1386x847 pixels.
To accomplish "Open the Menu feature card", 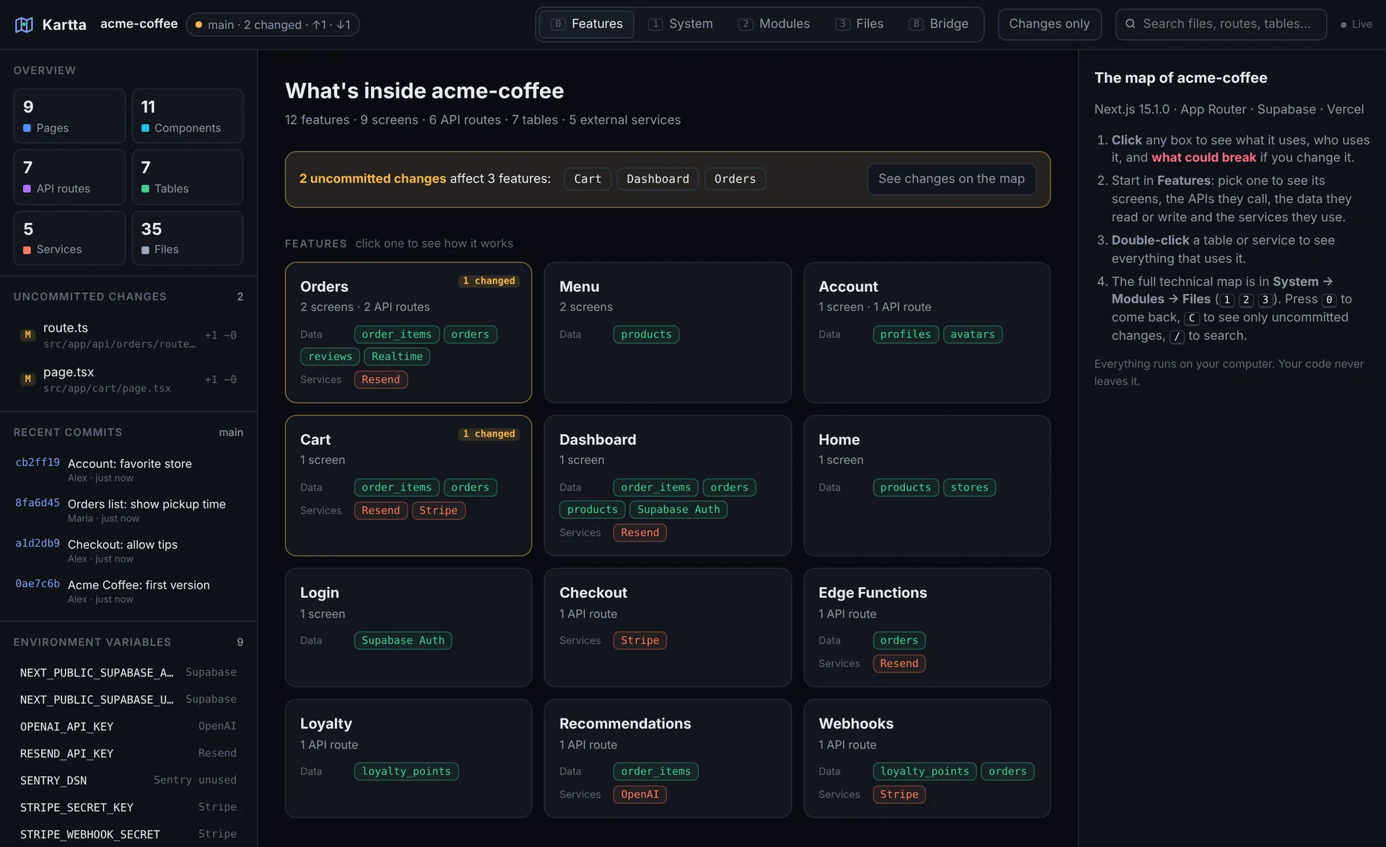I will pos(668,332).
